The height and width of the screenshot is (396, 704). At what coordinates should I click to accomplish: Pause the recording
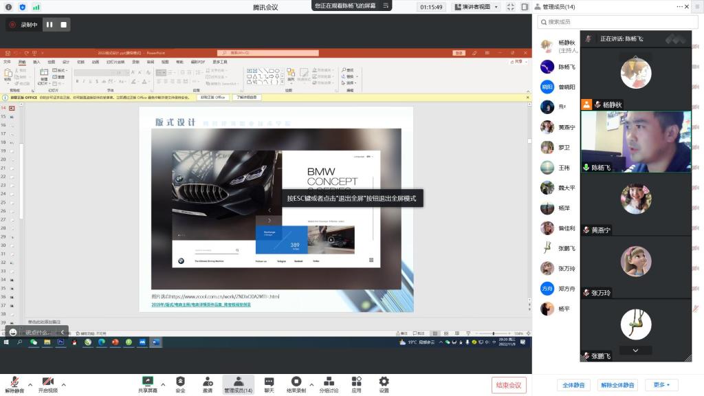click(49, 25)
